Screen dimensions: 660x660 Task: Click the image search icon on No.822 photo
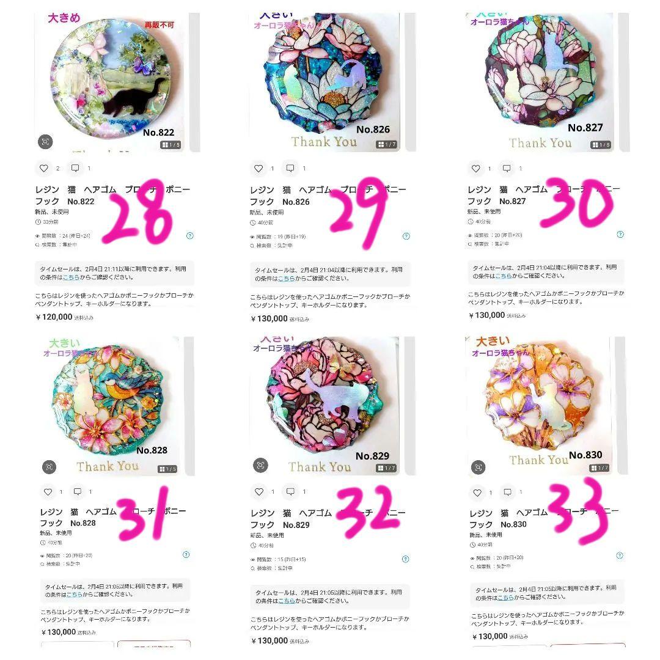[45, 141]
